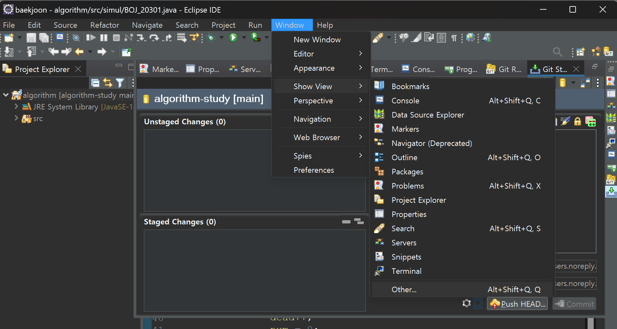This screenshot has height=329, width=617.
Task: Open the Run button dropdown arrow
Action: (x=243, y=38)
